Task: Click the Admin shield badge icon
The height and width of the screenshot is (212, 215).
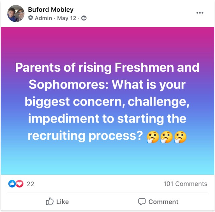Action: [31, 18]
